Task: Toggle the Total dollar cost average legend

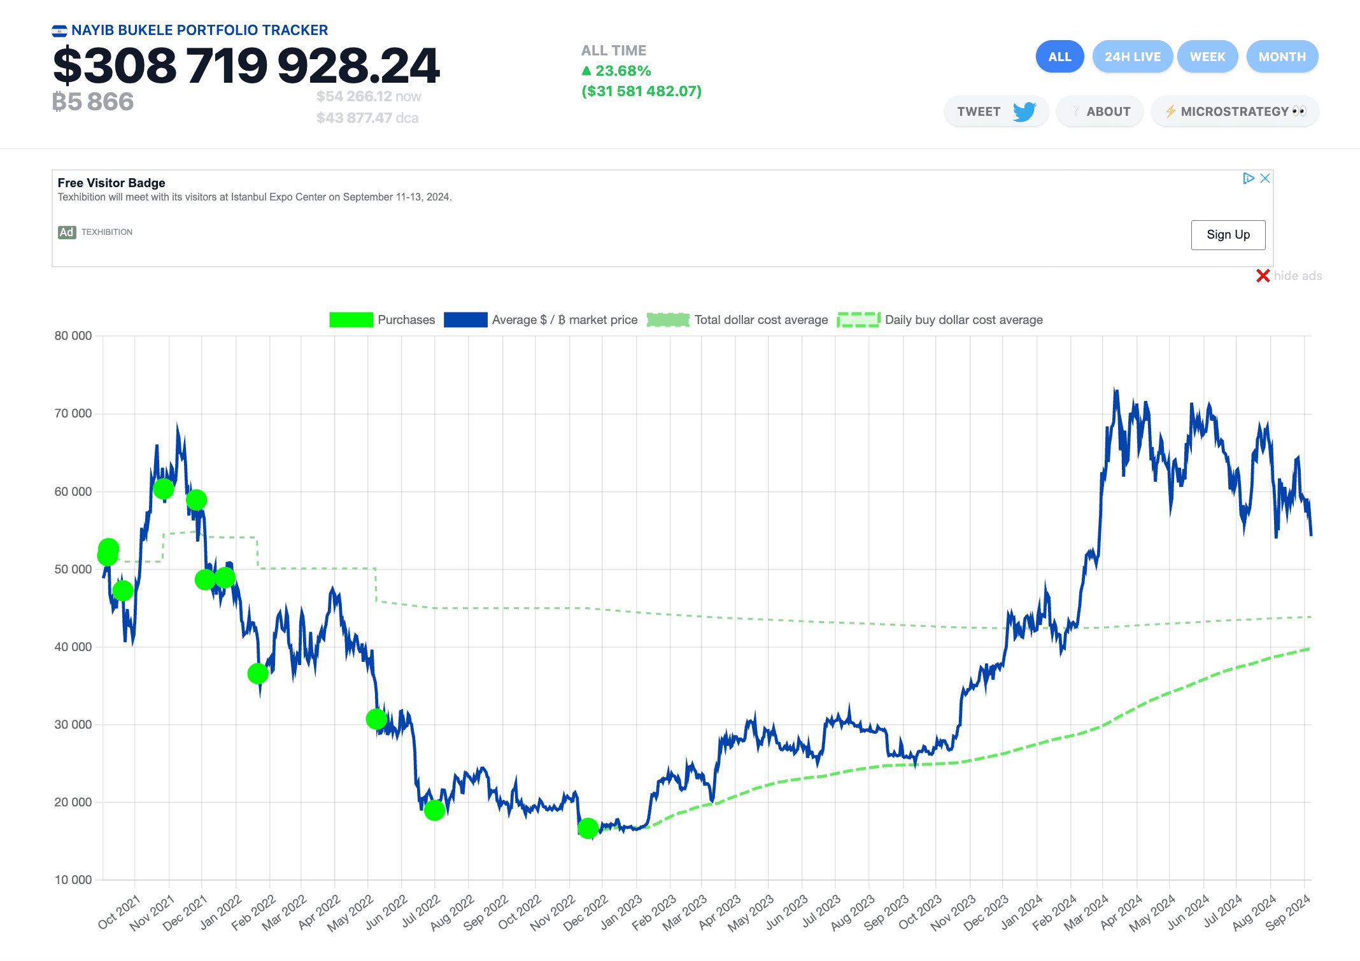Action: (x=737, y=319)
